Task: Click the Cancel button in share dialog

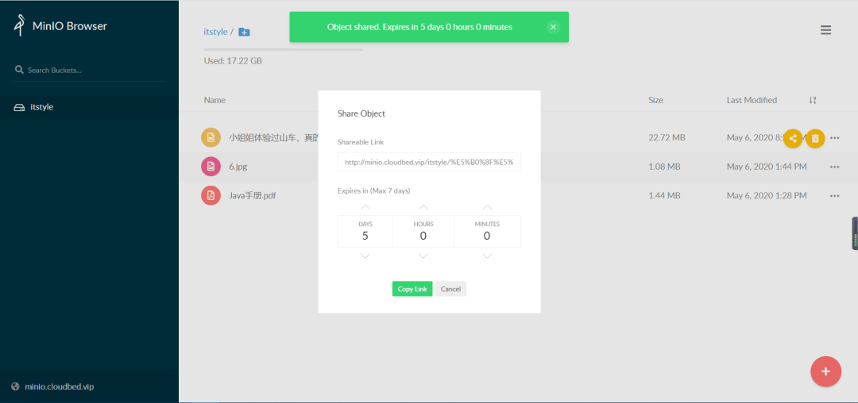Action: (x=451, y=289)
